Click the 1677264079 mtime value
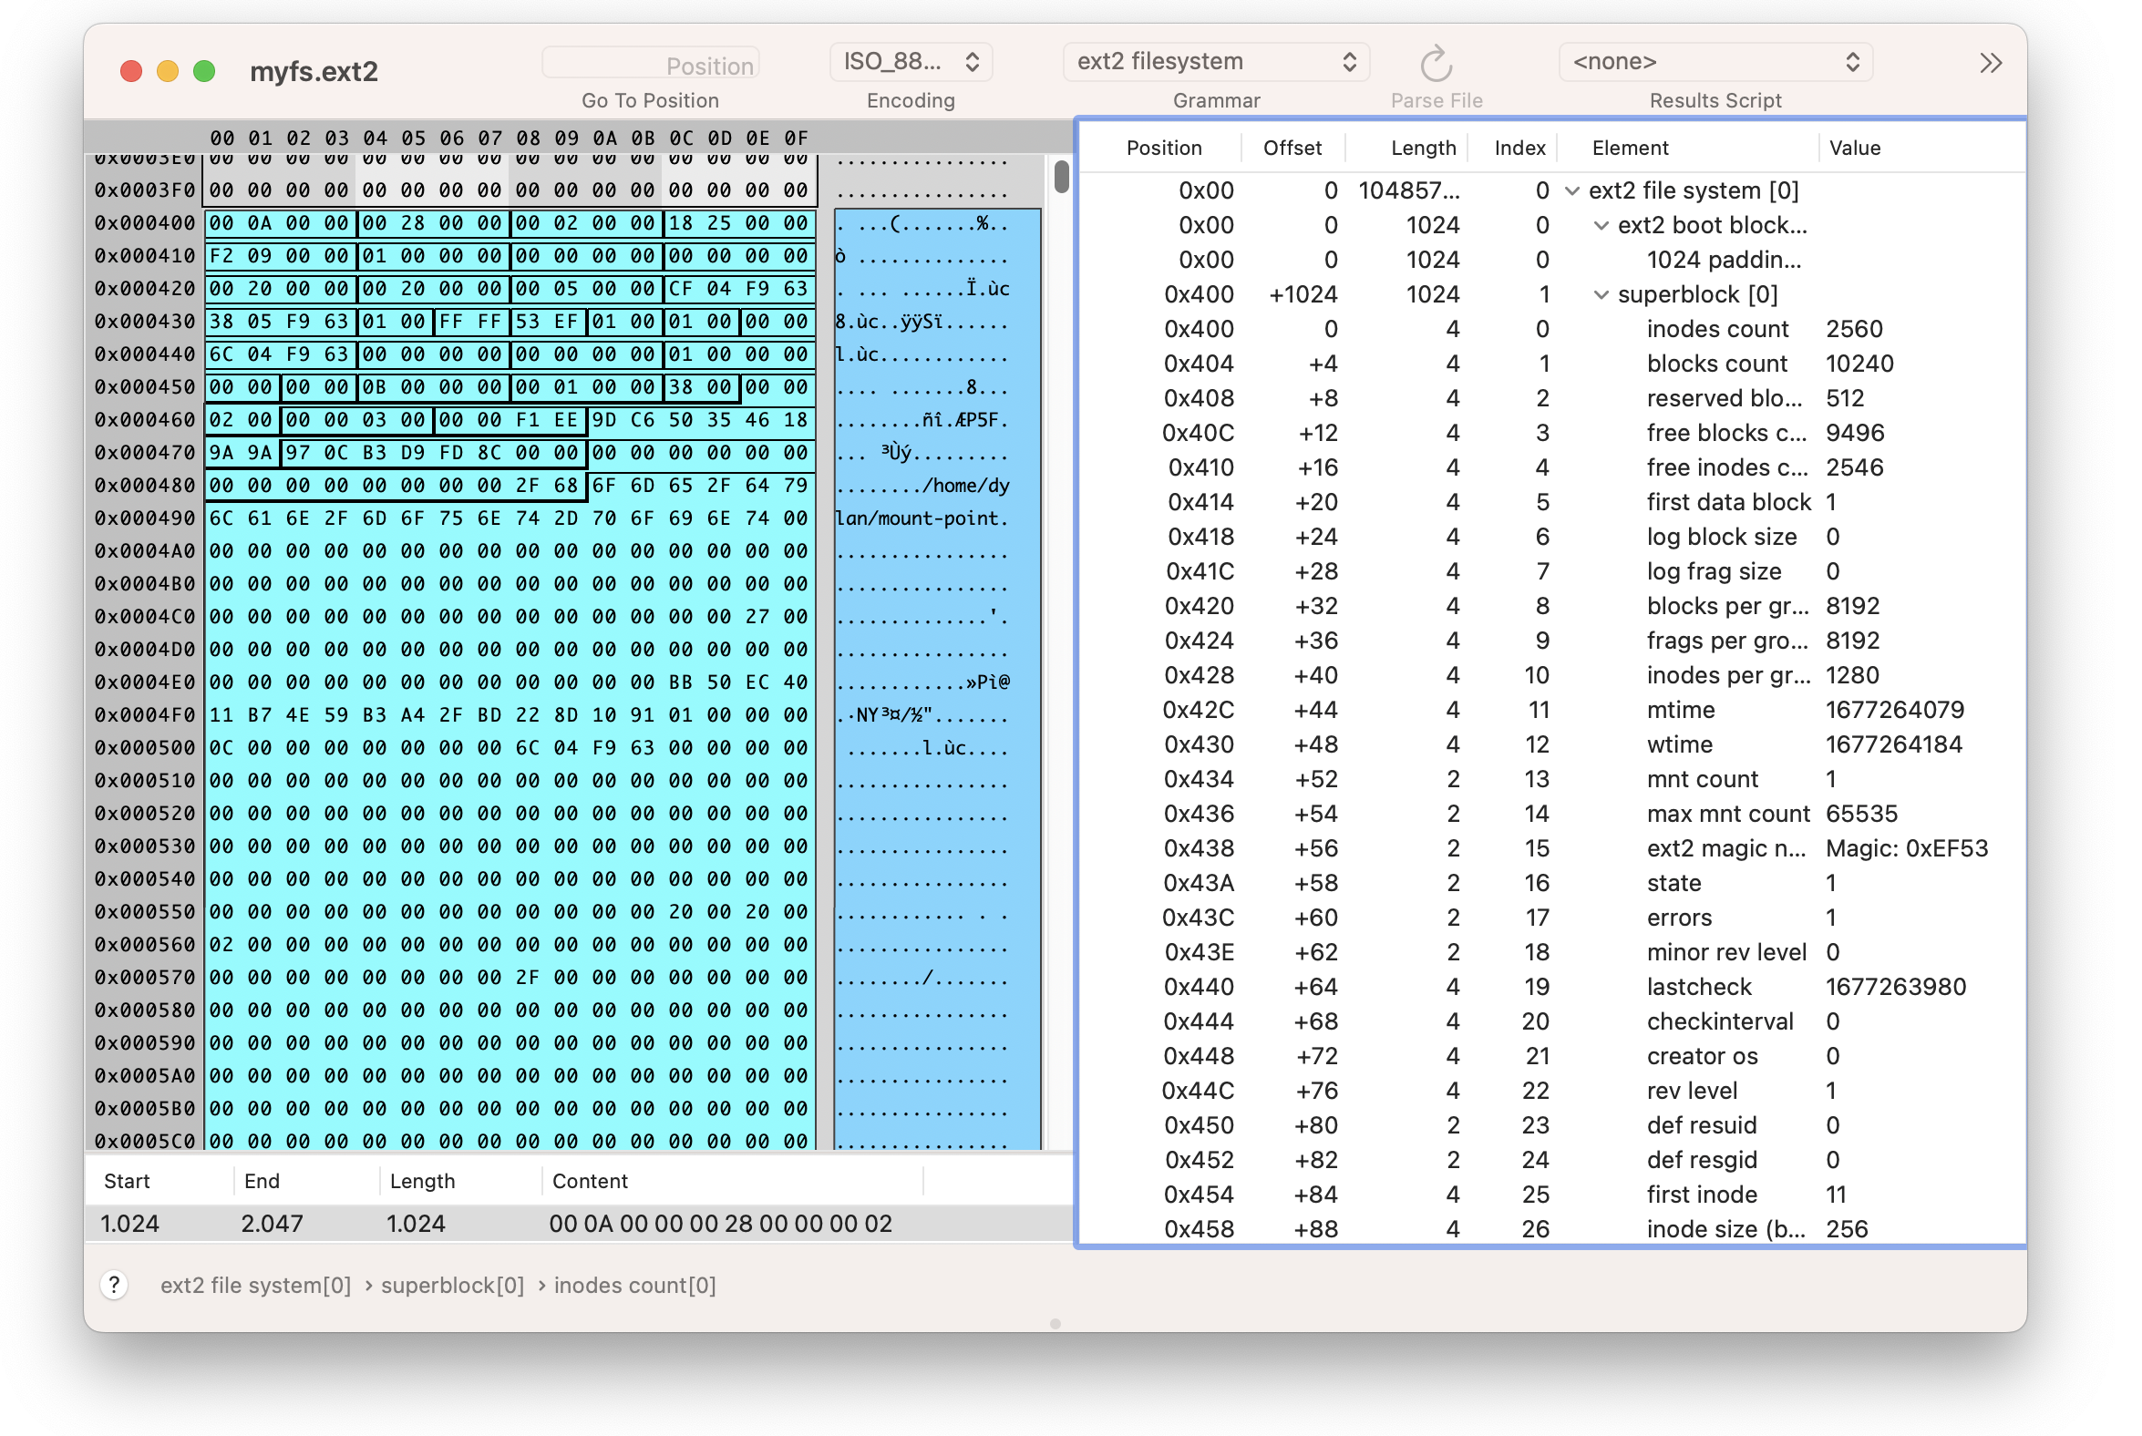This screenshot has height=1436, width=2142. 1895,710
